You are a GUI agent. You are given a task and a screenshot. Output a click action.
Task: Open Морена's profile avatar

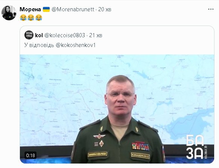(9, 13)
